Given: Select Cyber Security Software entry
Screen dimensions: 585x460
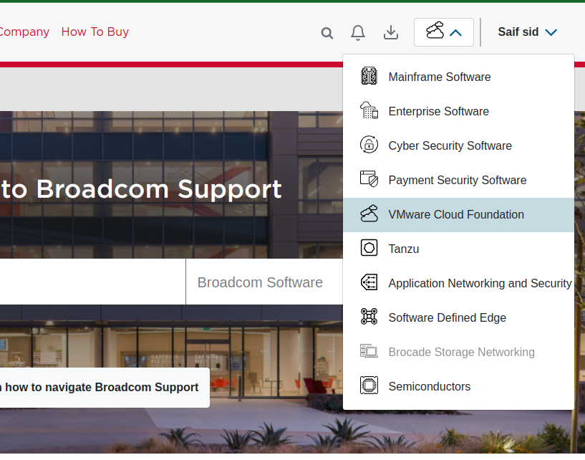Looking at the screenshot, I should [x=458, y=145].
